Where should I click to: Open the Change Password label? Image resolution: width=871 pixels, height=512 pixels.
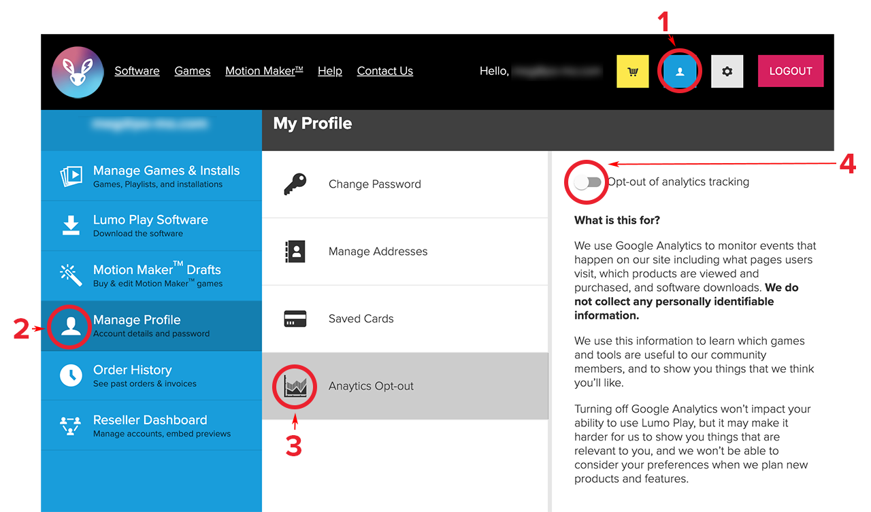375,184
